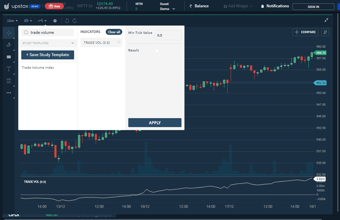Click Save Study Template button
340x220 pixels.
pos(48,55)
